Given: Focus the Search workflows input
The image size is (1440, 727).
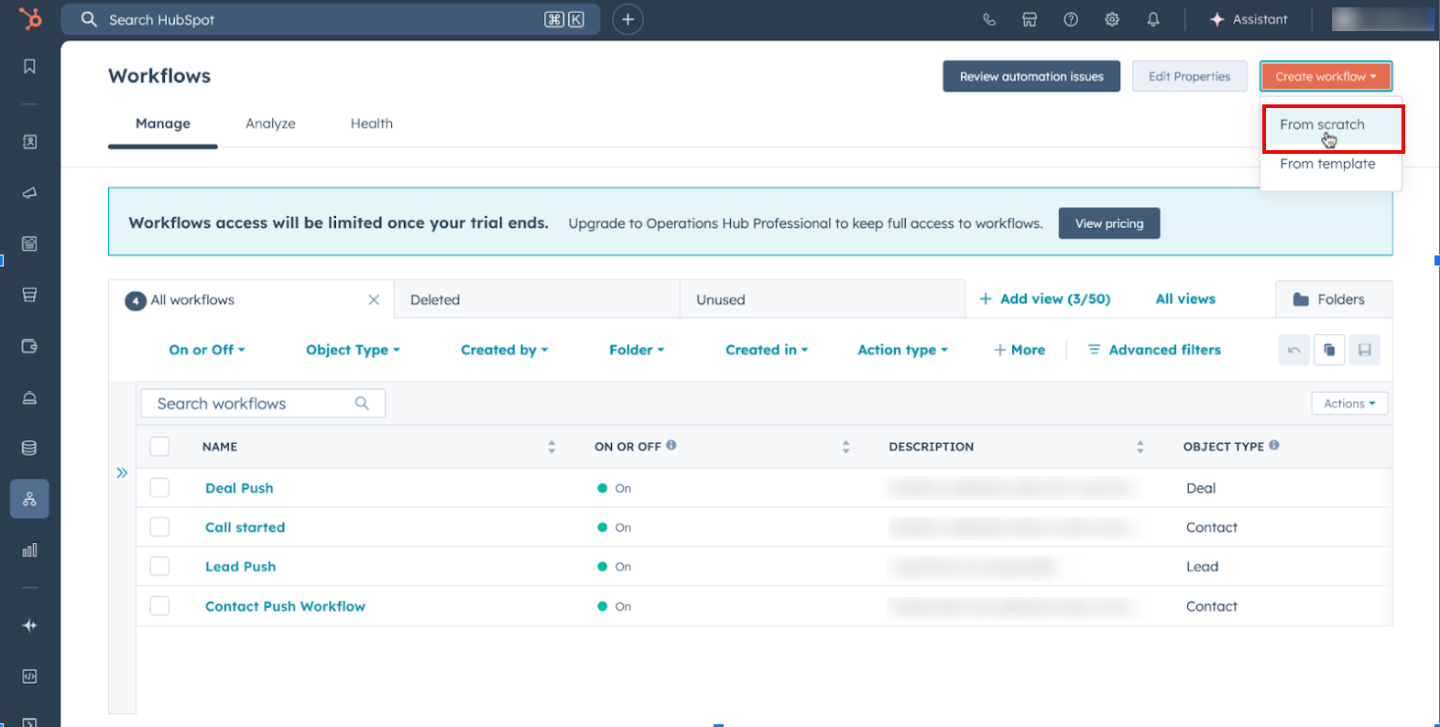Looking at the screenshot, I should 263,403.
